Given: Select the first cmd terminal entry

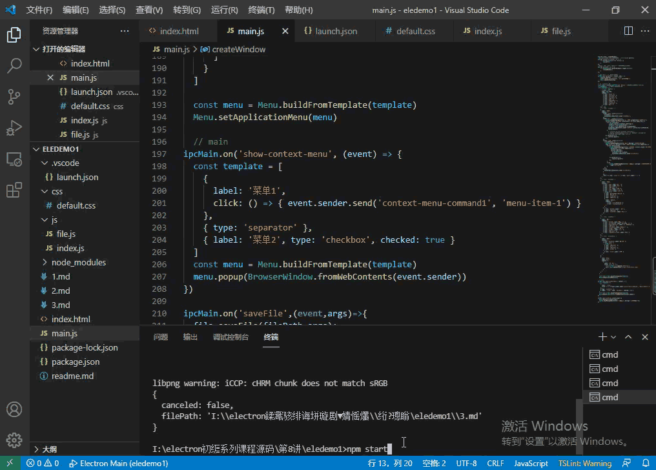Looking at the screenshot, I should click(619, 354).
